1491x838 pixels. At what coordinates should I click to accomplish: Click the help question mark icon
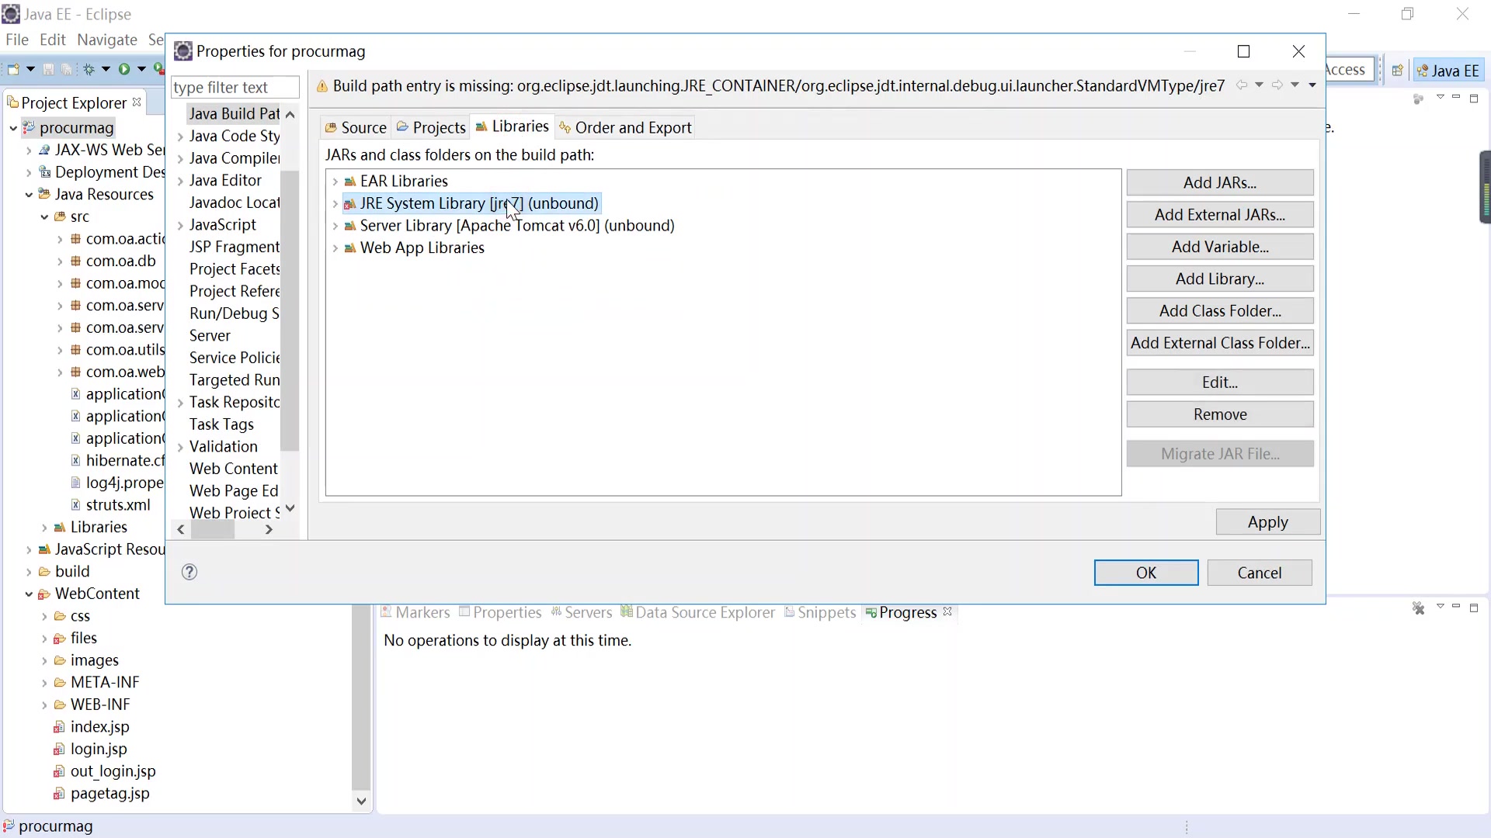click(189, 572)
